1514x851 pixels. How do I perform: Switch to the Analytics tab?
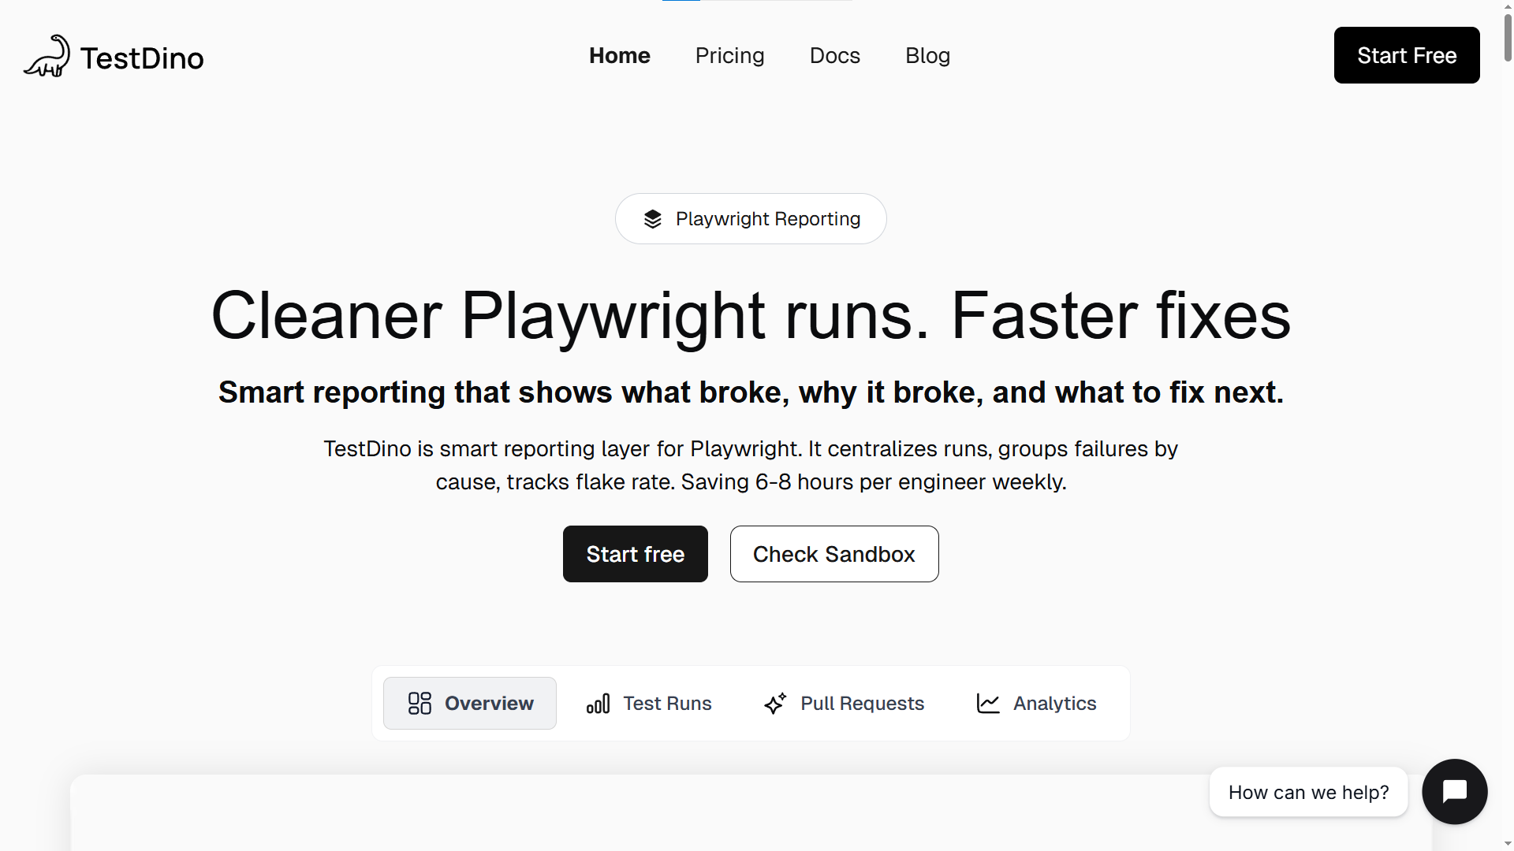[x=1054, y=703]
